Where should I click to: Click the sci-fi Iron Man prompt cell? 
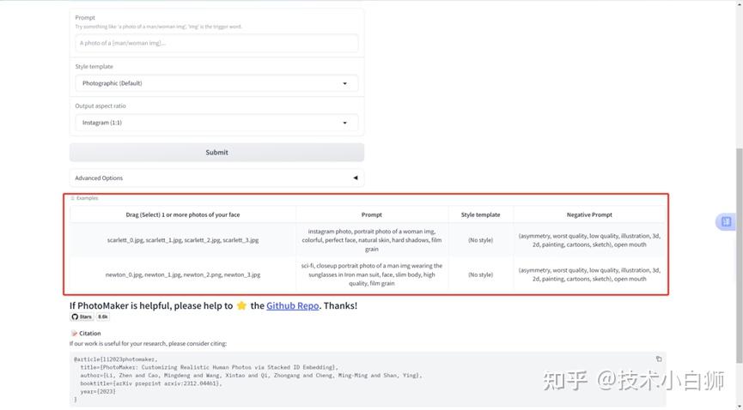(x=372, y=274)
